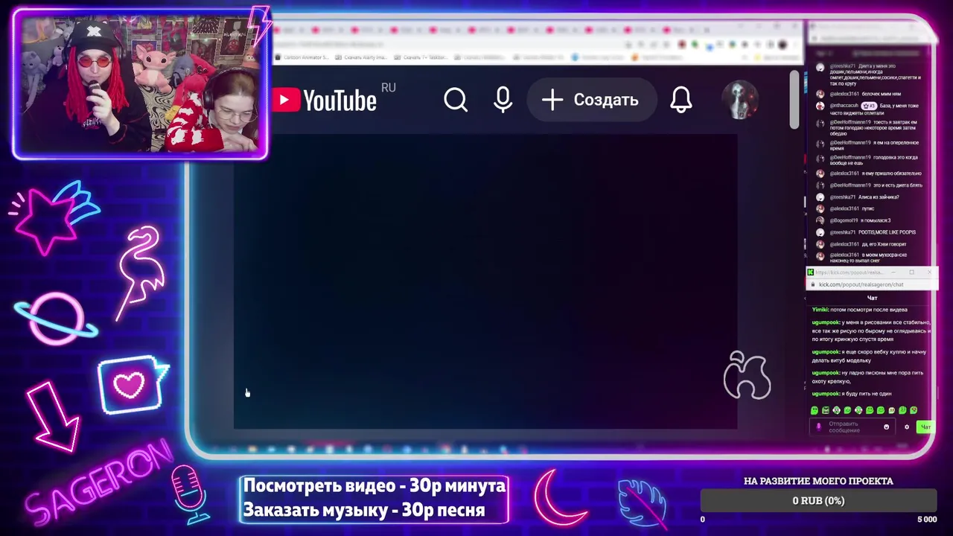
Task: Pick the last Kick emote in row
Action: (x=914, y=410)
